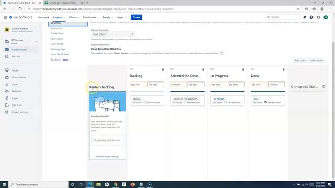Click the In Progress column No Max field
Screen dimensions: 335x188
[x=236, y=85]
